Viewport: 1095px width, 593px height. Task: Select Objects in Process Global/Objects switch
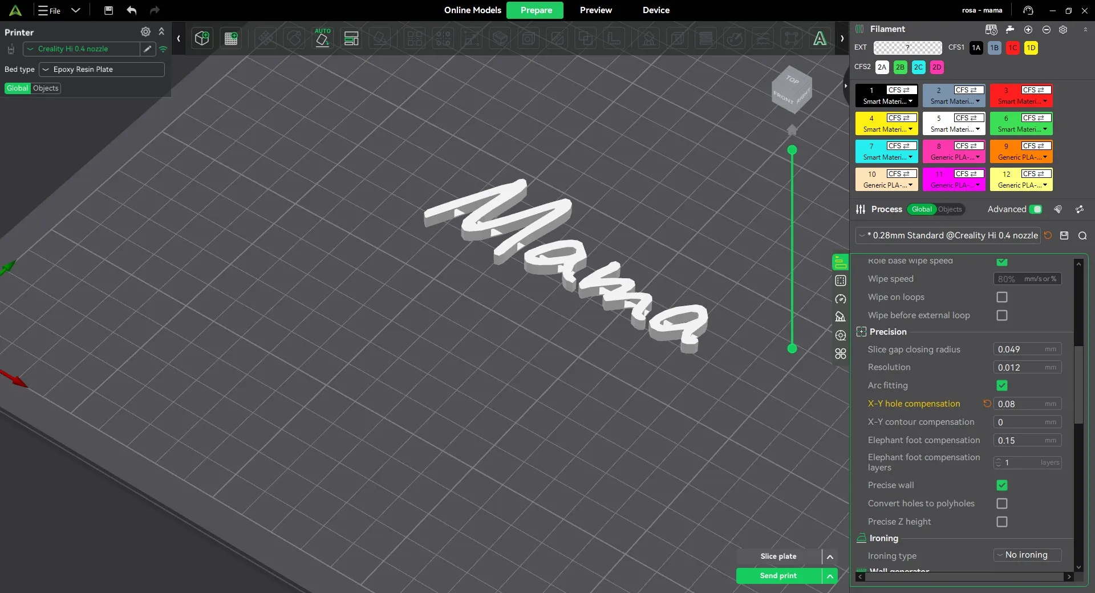pos(950,209)
